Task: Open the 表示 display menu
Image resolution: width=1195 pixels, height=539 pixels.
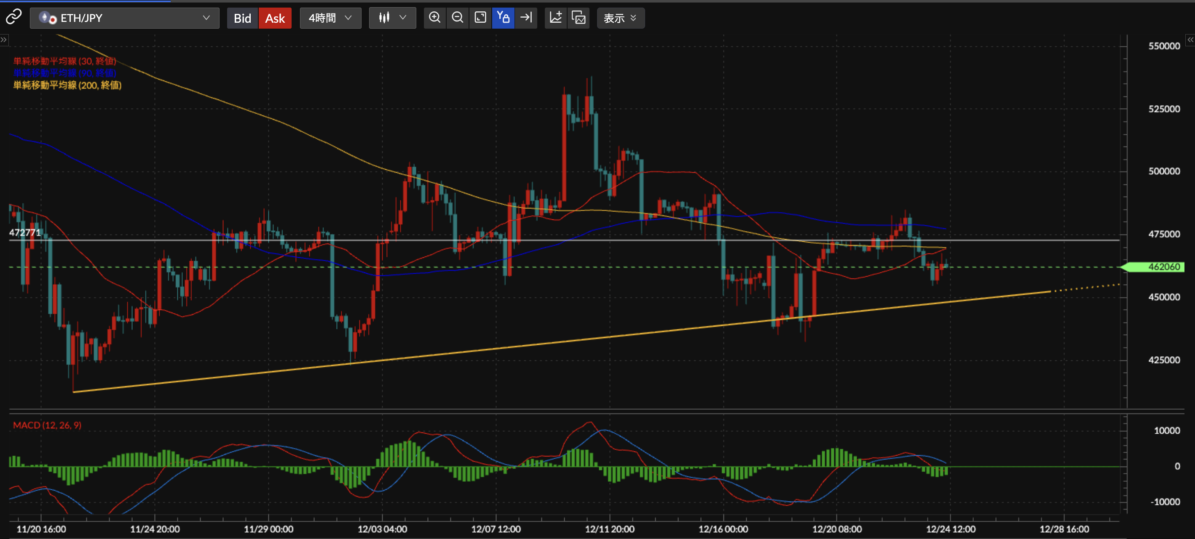Action: (x=620, y=18)
